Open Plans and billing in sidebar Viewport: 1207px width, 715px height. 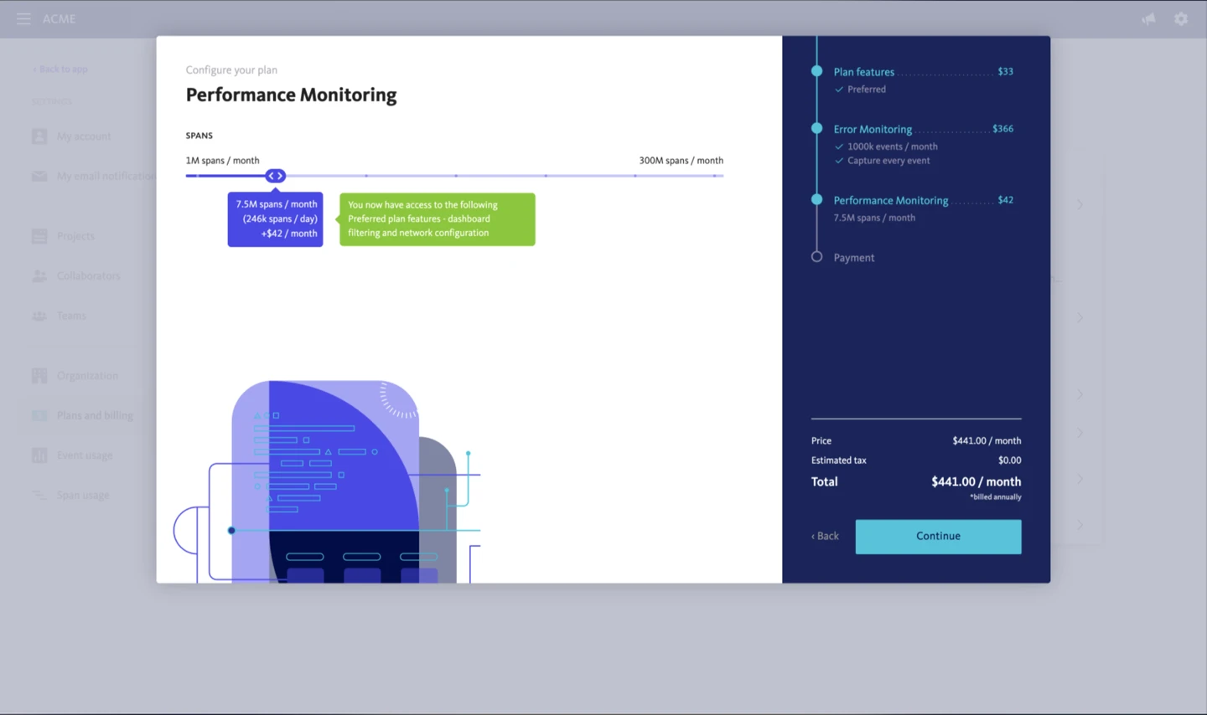(95, 415)
